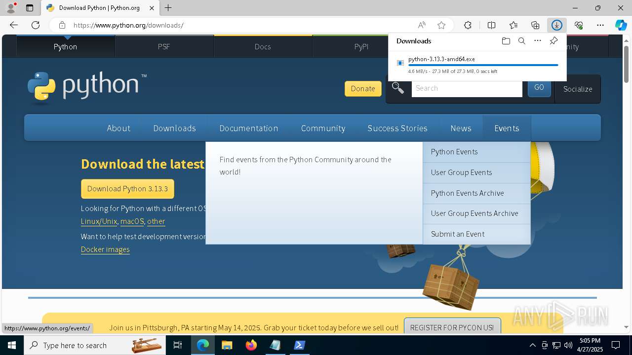The height and width of the screenshot is (355, 632).
Task: Open the Events nav menu
Action: click(x=507, y=128)
